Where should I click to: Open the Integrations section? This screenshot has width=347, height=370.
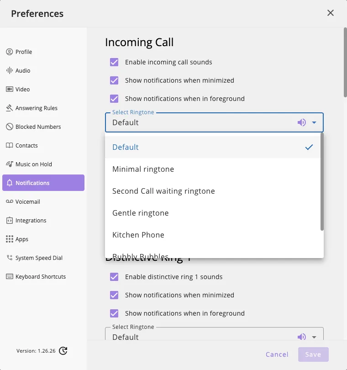(x=43, y=220)
